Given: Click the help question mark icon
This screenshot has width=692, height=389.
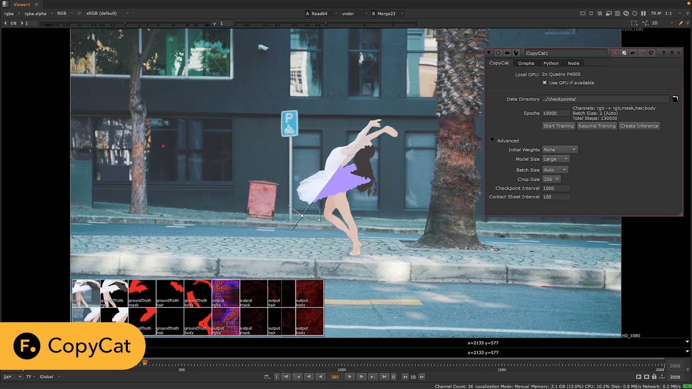Looking at the screenshot, I should click(664, 53).
